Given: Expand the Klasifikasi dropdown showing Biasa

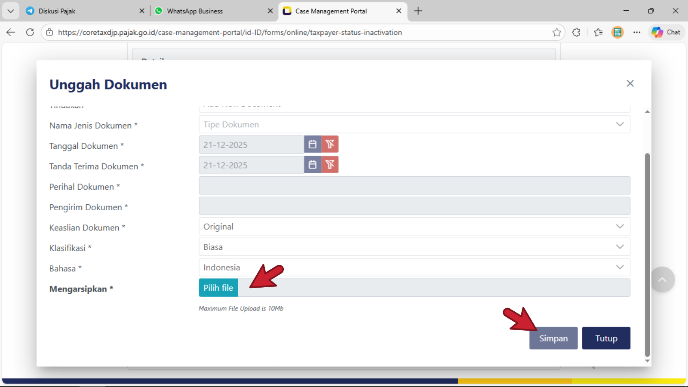Looking at the screenshot, I should [x=414, y=247].
